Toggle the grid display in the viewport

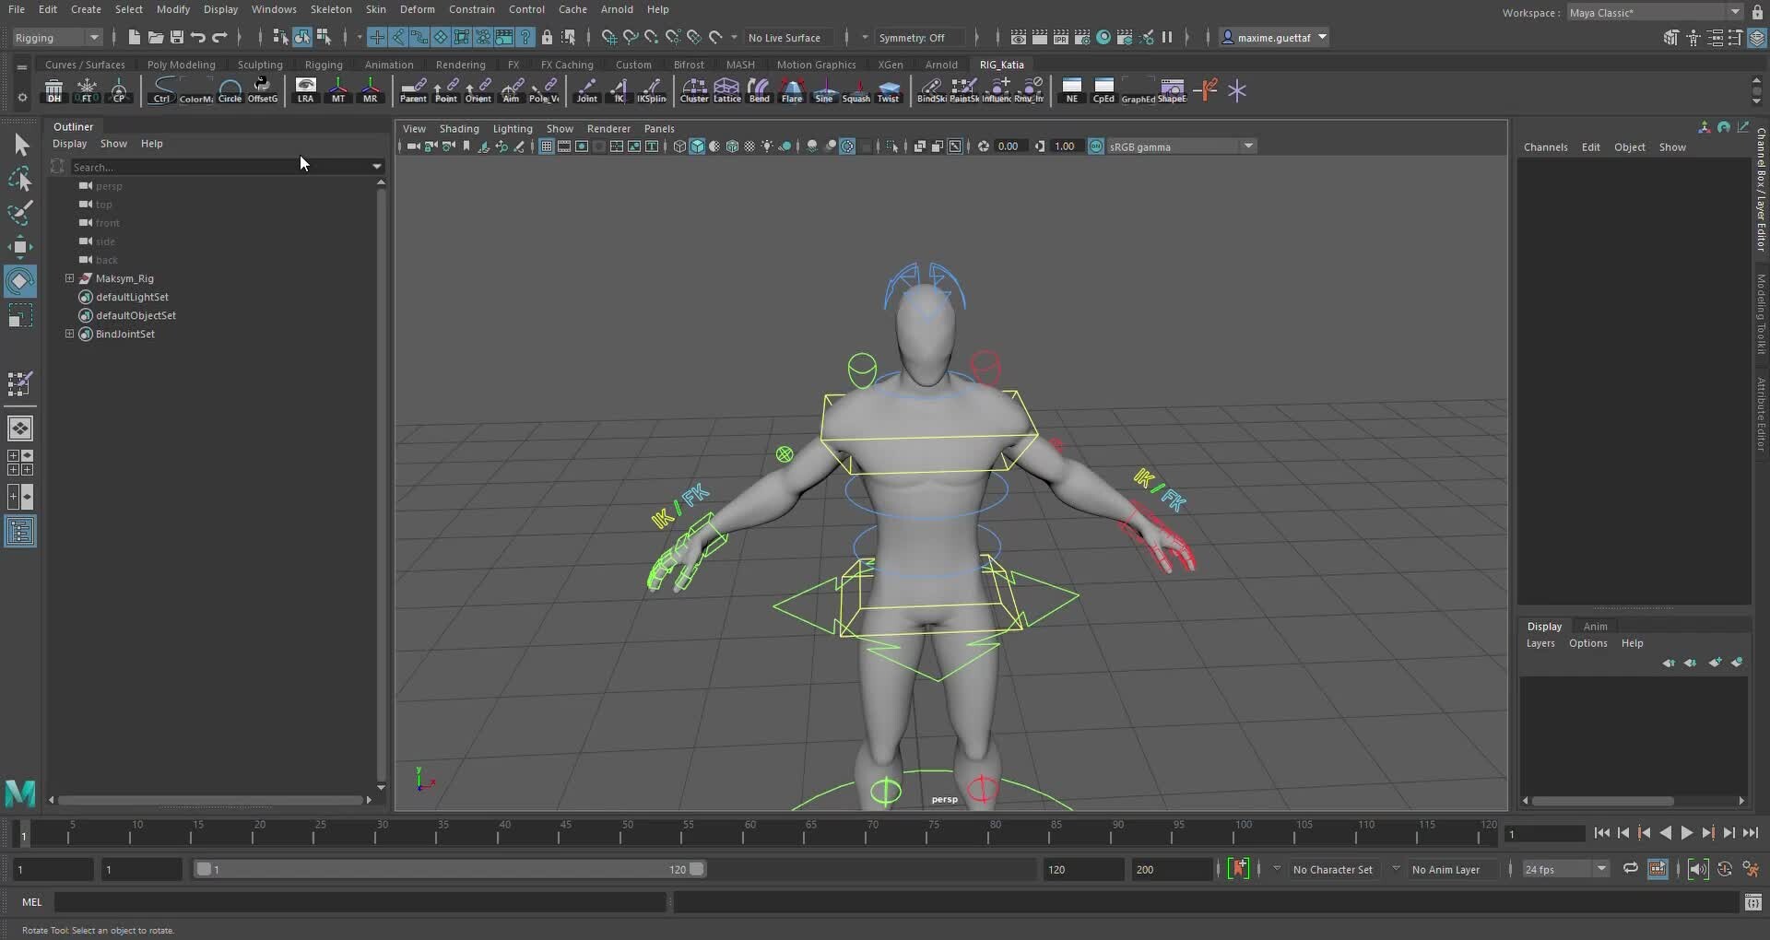click(x=546, y=146)
